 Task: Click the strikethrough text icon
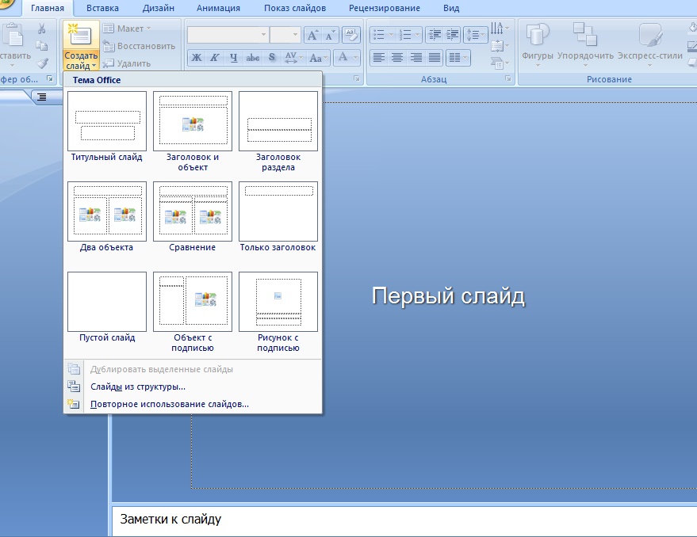[x=253, y=58]
